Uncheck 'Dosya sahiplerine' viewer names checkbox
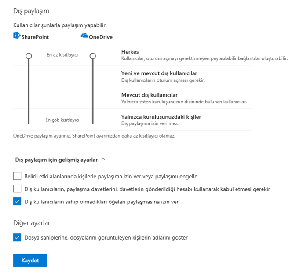This screenshot has height=276, width=303. click(17, 237)
